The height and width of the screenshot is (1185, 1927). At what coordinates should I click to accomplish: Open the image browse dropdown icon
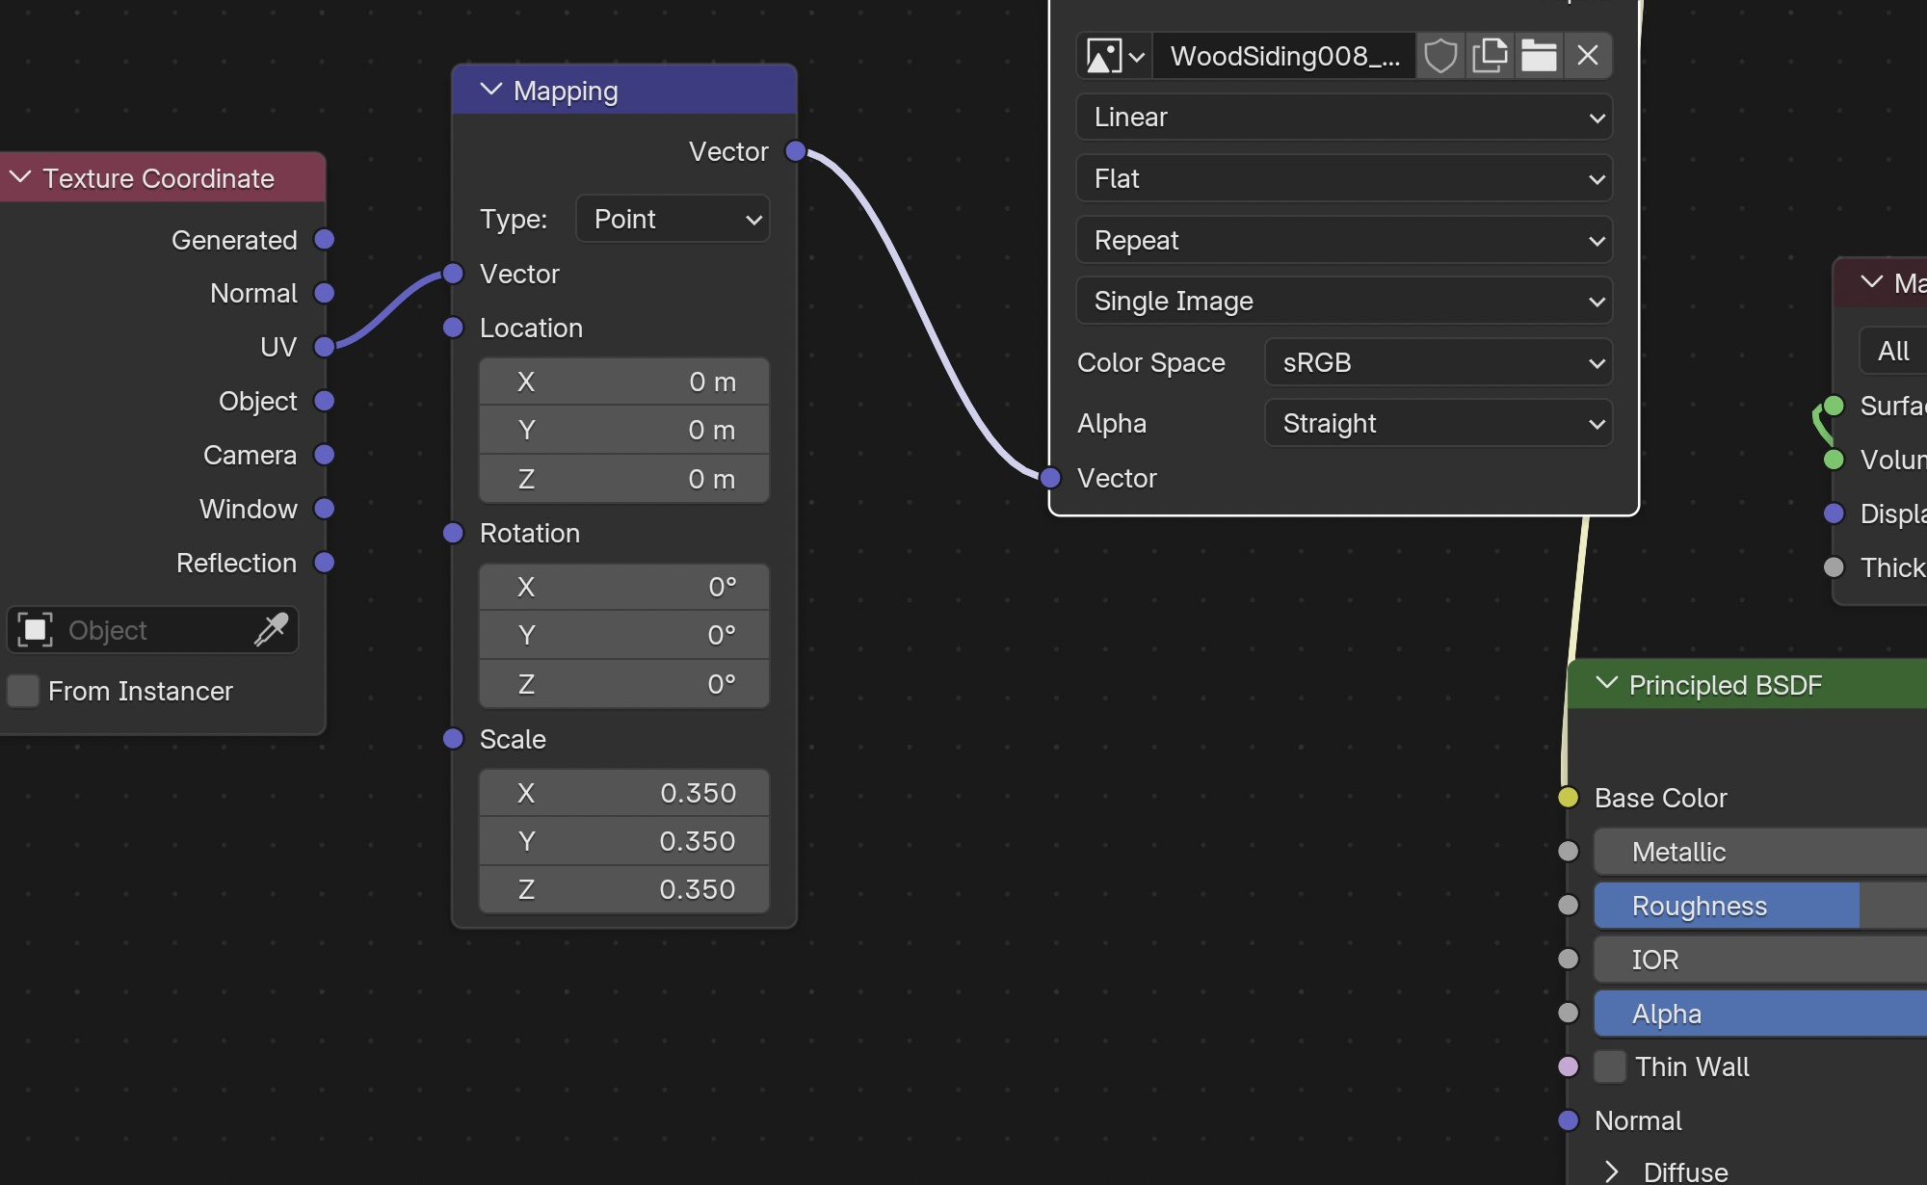pos(1115,56)
